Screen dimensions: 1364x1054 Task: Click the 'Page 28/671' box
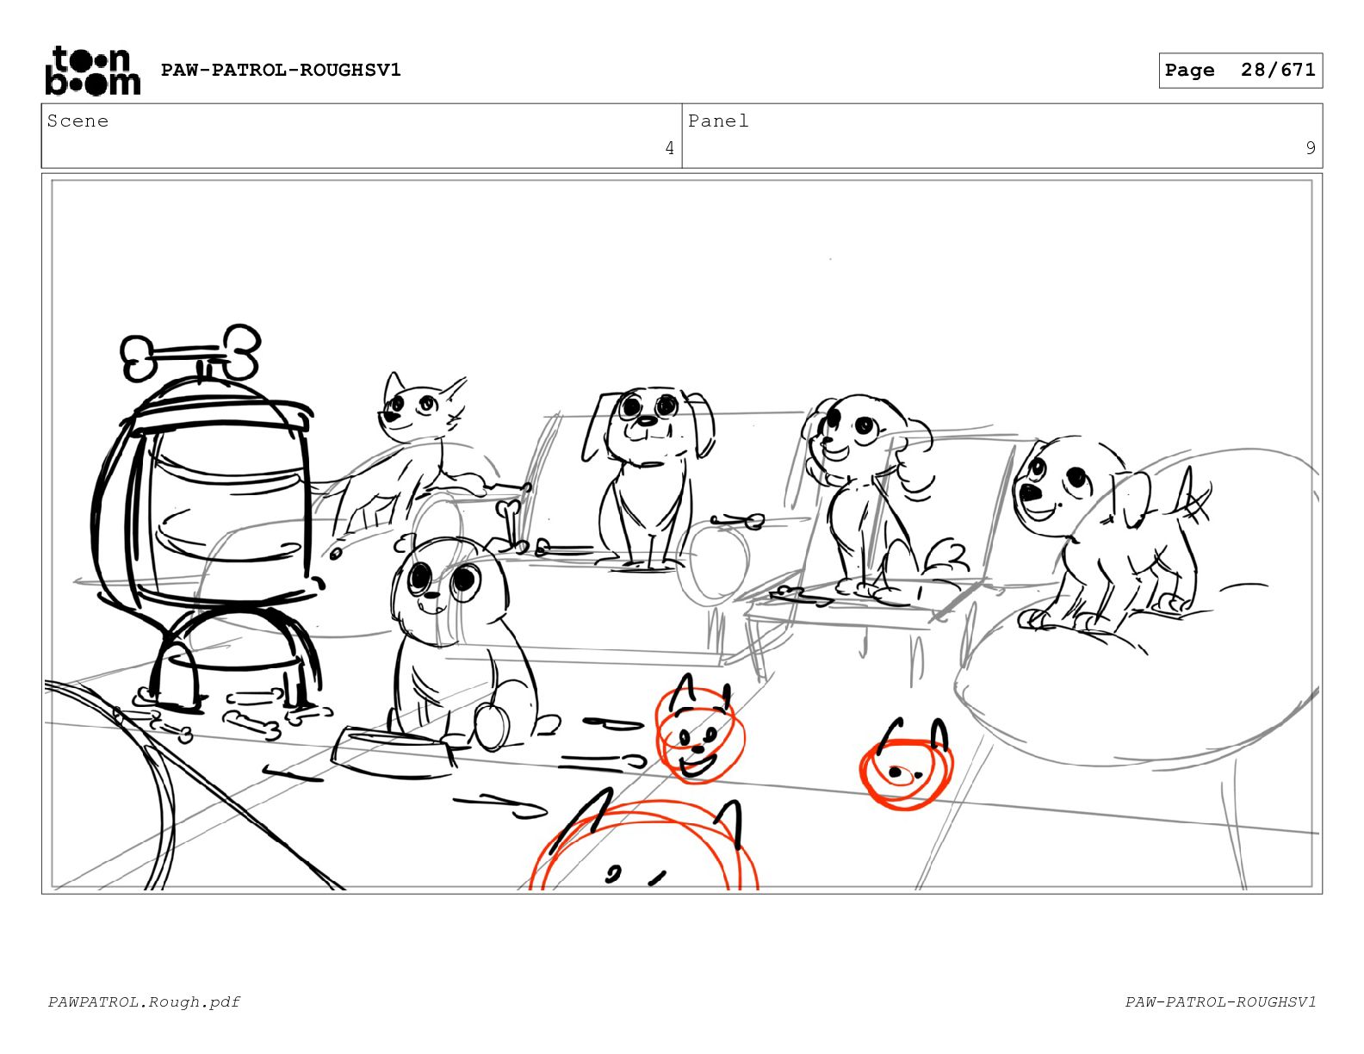pyautogui.click(x=1240, y=71)
